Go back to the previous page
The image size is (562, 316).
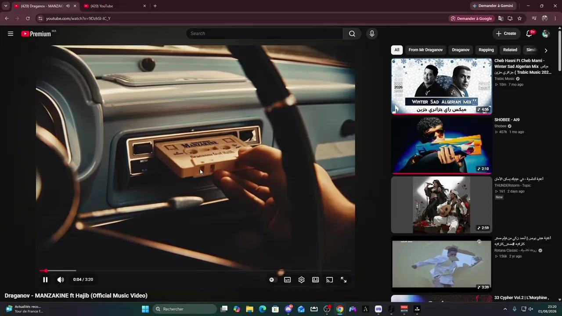click(7, 18)
